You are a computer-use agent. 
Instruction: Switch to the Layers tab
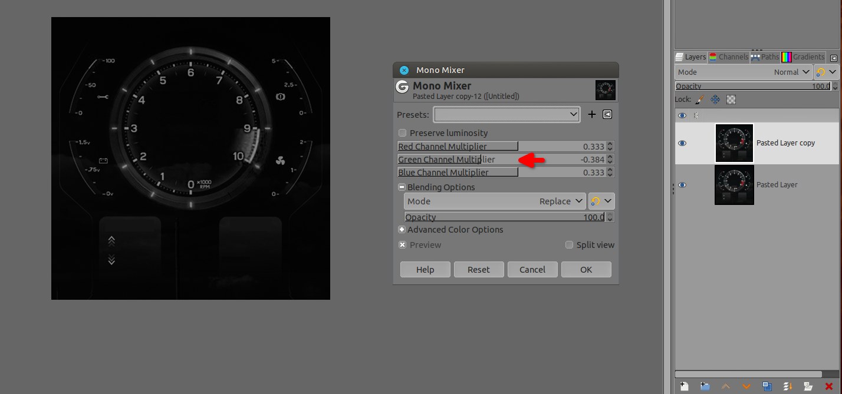point(690,57)
